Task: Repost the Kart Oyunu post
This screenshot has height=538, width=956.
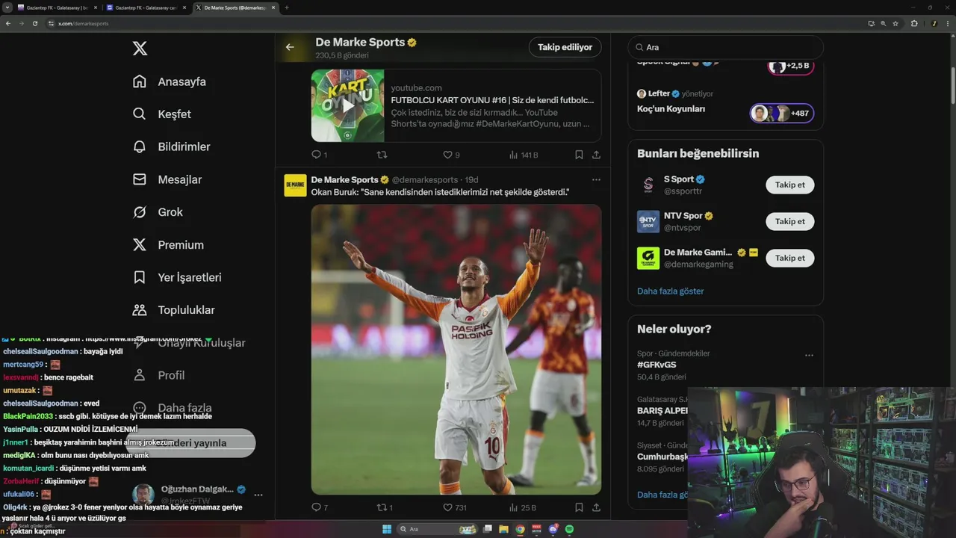Action: coord(382,155)
